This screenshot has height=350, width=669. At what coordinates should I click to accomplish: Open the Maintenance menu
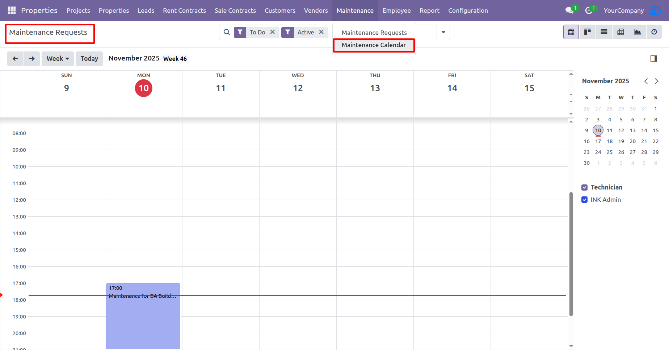coord(355,11)
